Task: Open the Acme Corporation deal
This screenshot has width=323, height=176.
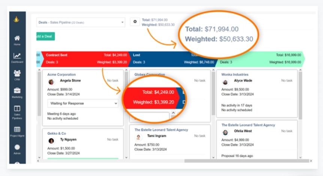Action: (x=61, y=75)
